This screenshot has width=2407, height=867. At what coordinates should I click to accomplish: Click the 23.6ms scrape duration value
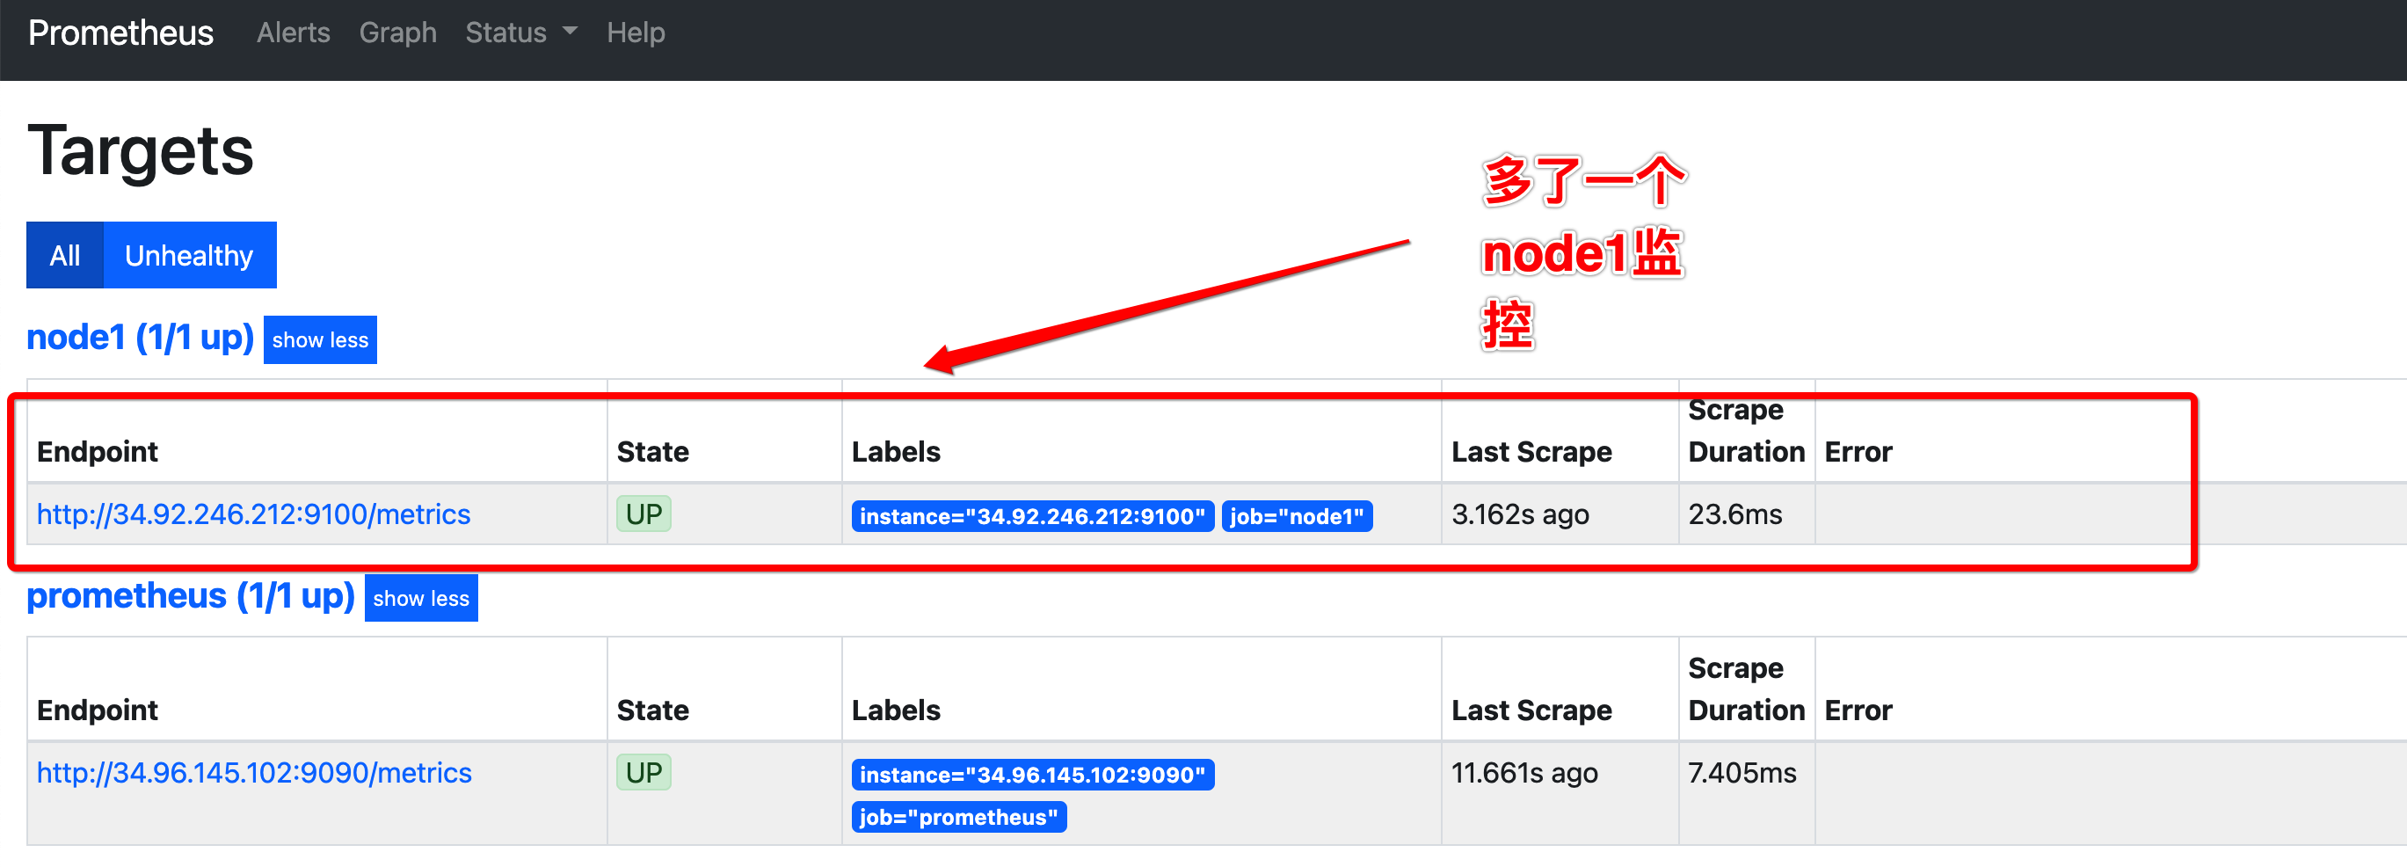click(x=1735, y=514)
